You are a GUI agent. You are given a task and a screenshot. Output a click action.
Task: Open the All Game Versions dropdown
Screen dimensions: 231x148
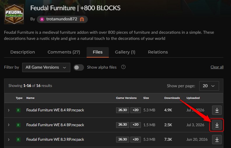pos(46,67)
